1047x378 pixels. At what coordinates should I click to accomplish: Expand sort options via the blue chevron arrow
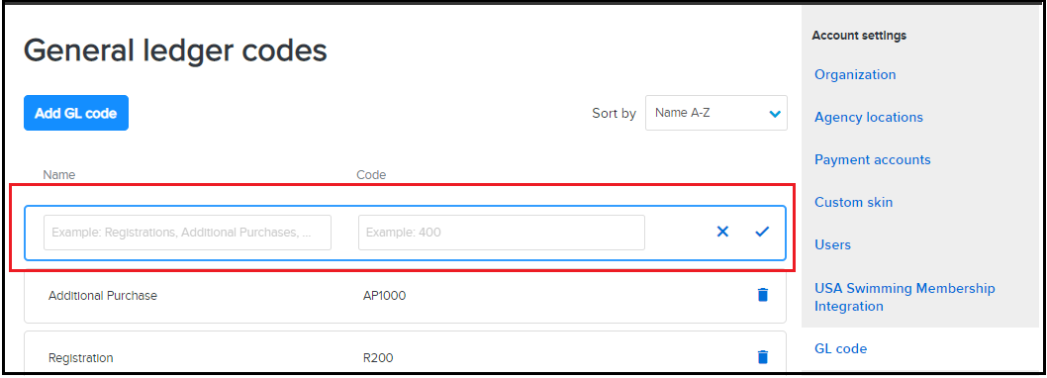click(775, 114)
